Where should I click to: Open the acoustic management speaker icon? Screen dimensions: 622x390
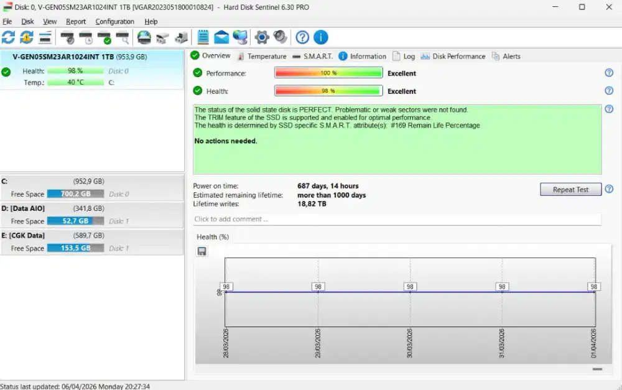(280, 37)
